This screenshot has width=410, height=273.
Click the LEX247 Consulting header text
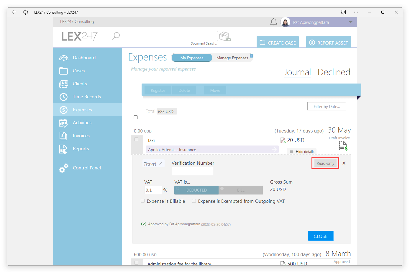(x=77, y=22)
